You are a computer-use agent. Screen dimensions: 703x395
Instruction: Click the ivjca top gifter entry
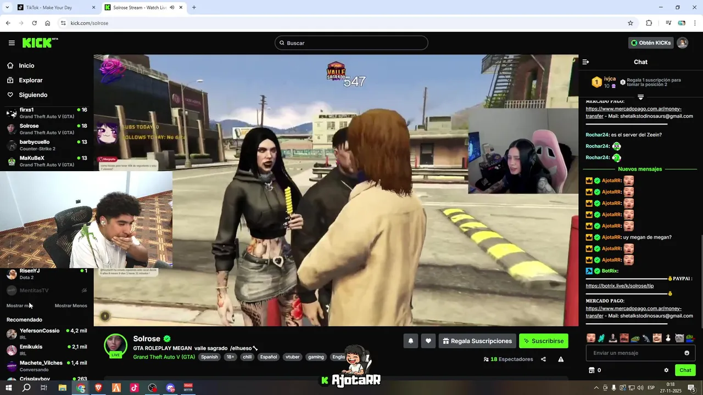603,82
